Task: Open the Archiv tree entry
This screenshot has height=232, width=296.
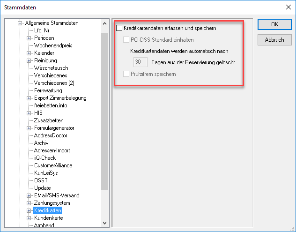Action: (x=41, y=143)
